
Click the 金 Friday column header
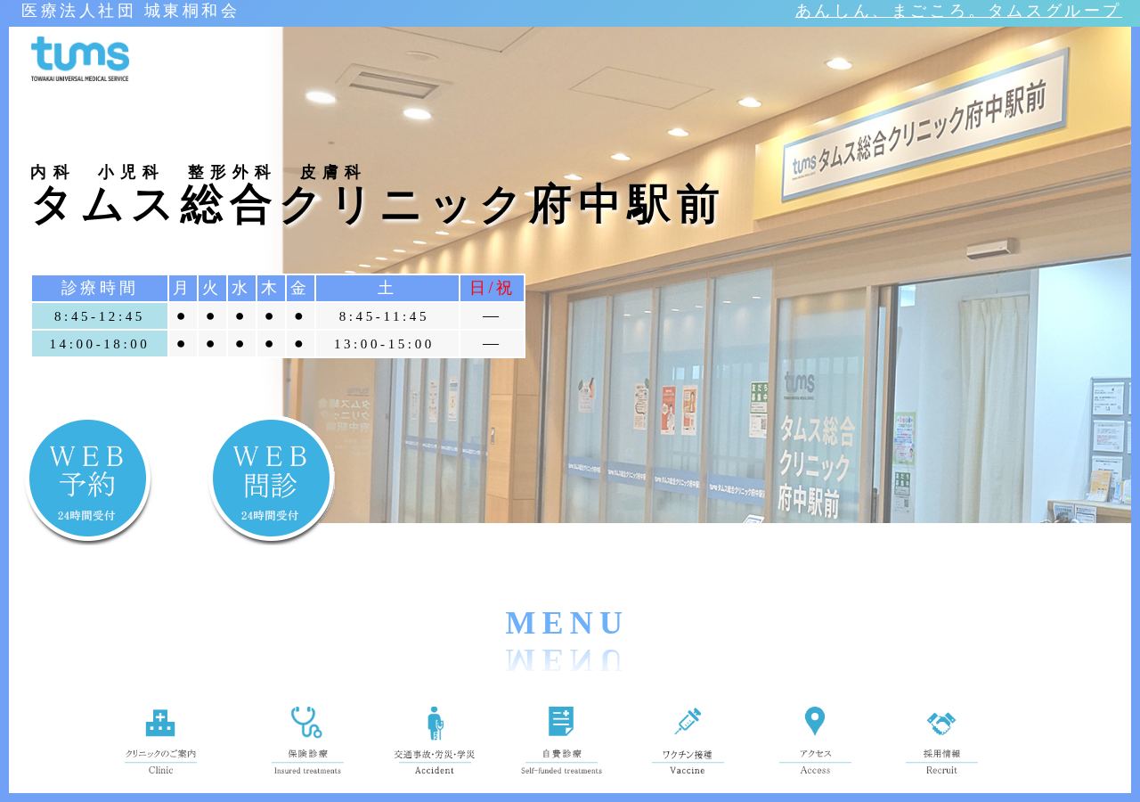coord(299,288)
